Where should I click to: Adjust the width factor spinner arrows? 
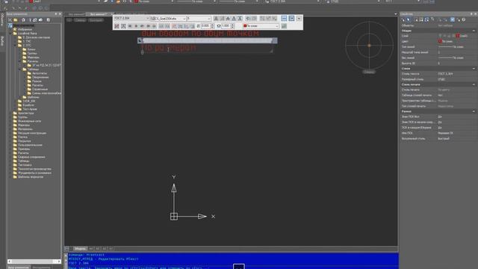tap(232, 26)
